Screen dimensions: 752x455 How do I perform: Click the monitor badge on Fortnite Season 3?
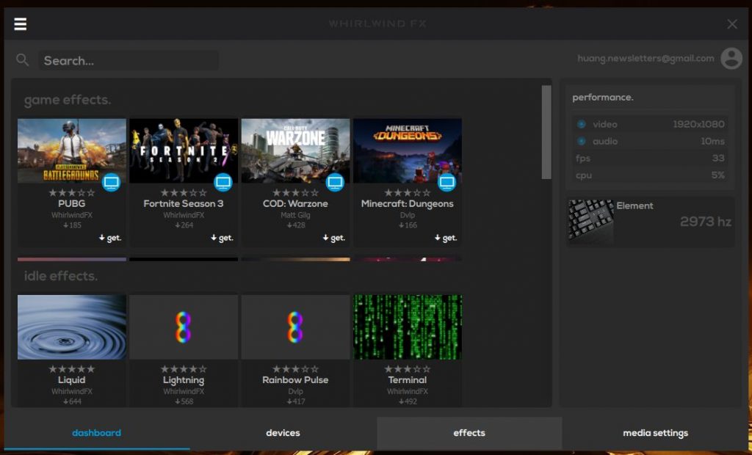click(x=223, y=182)
